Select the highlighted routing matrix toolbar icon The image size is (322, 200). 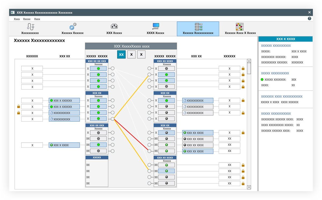pos(198,26)
